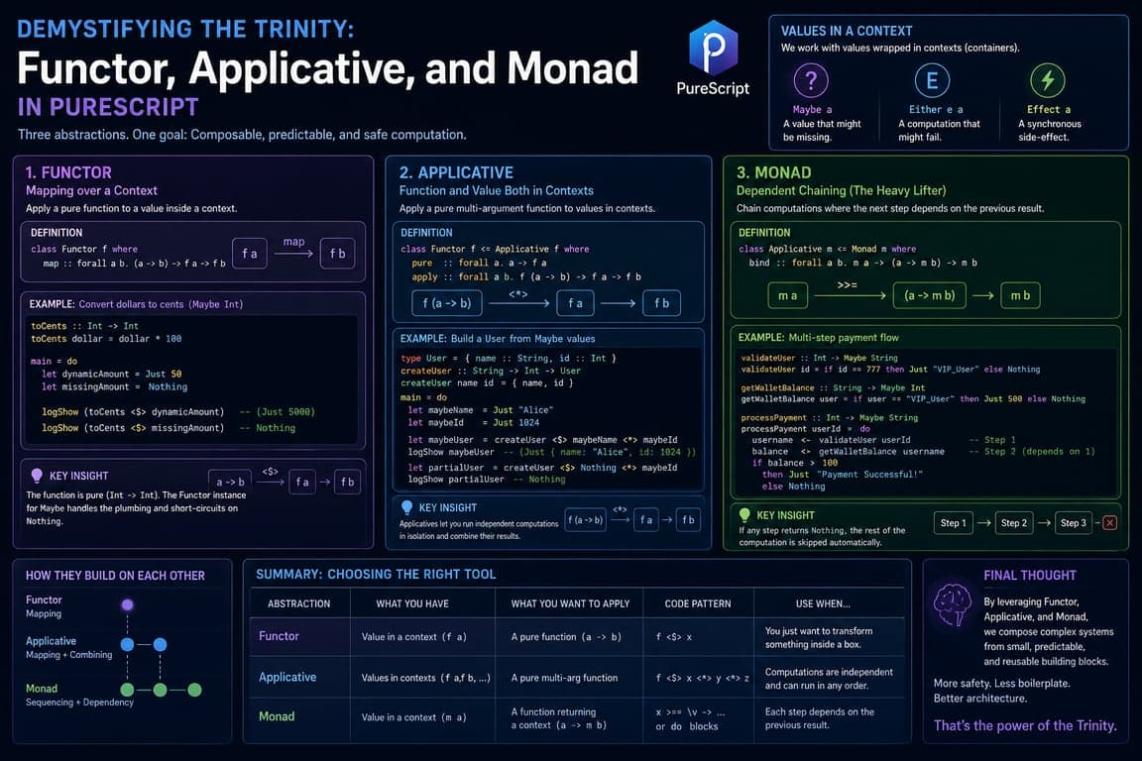Click the Either E circle icon
Screen dimensions: 1142x761
(x=932, y=80)
